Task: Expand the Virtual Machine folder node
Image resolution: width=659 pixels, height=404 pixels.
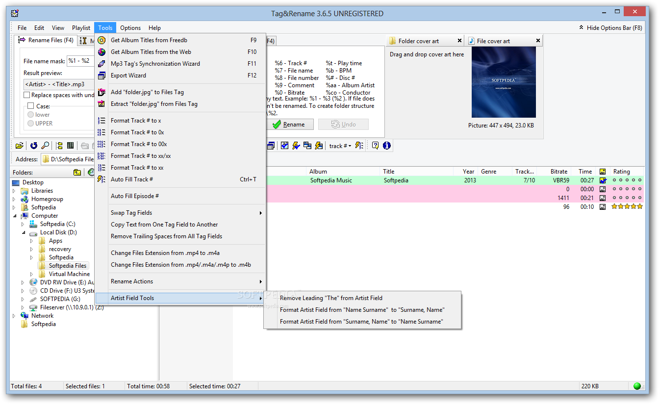Action: (32, 274)
